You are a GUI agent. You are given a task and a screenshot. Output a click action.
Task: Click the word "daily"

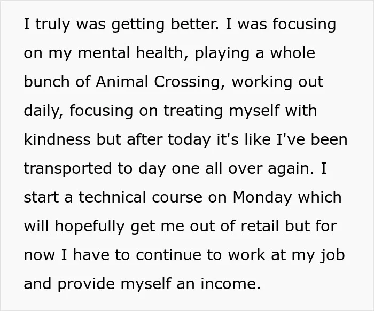[x=42, y=112]
